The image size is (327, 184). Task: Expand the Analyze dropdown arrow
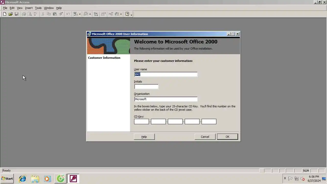pos(90,14)
